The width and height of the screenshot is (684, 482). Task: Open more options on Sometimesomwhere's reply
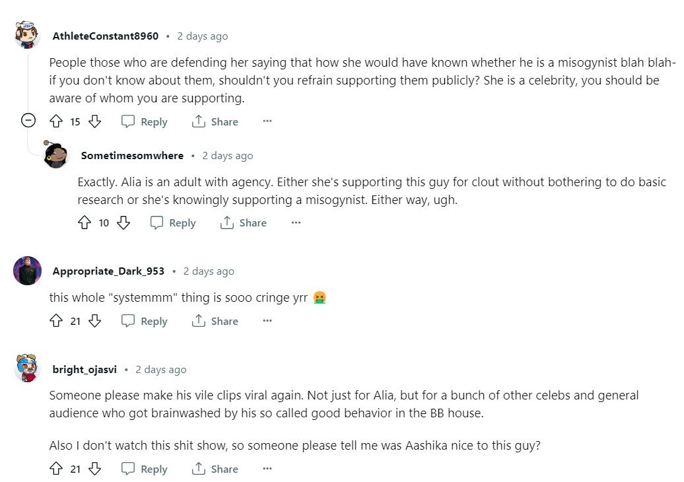coord(296,223)
